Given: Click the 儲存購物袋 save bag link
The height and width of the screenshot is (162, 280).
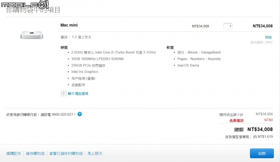Looking at the screenshot, I should 35,153.
